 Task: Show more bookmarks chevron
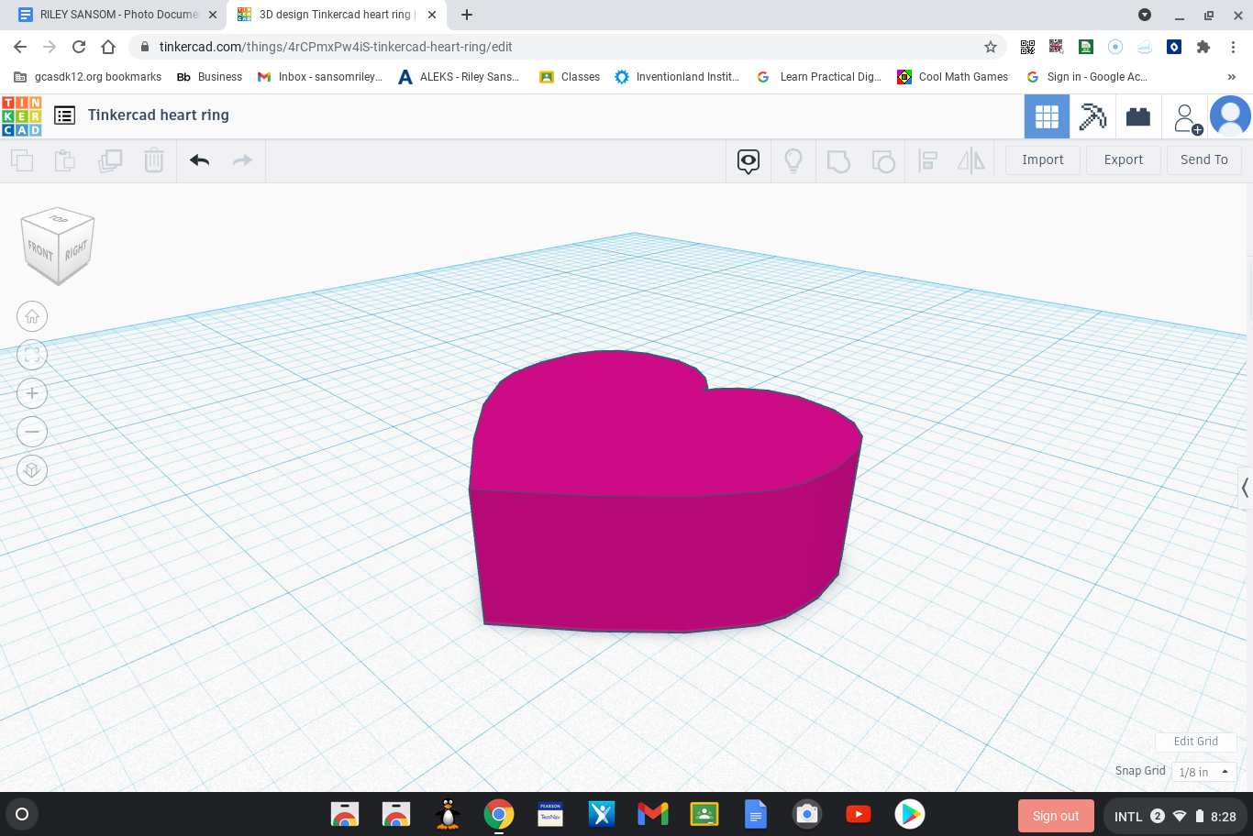(x=1231, y=77)
